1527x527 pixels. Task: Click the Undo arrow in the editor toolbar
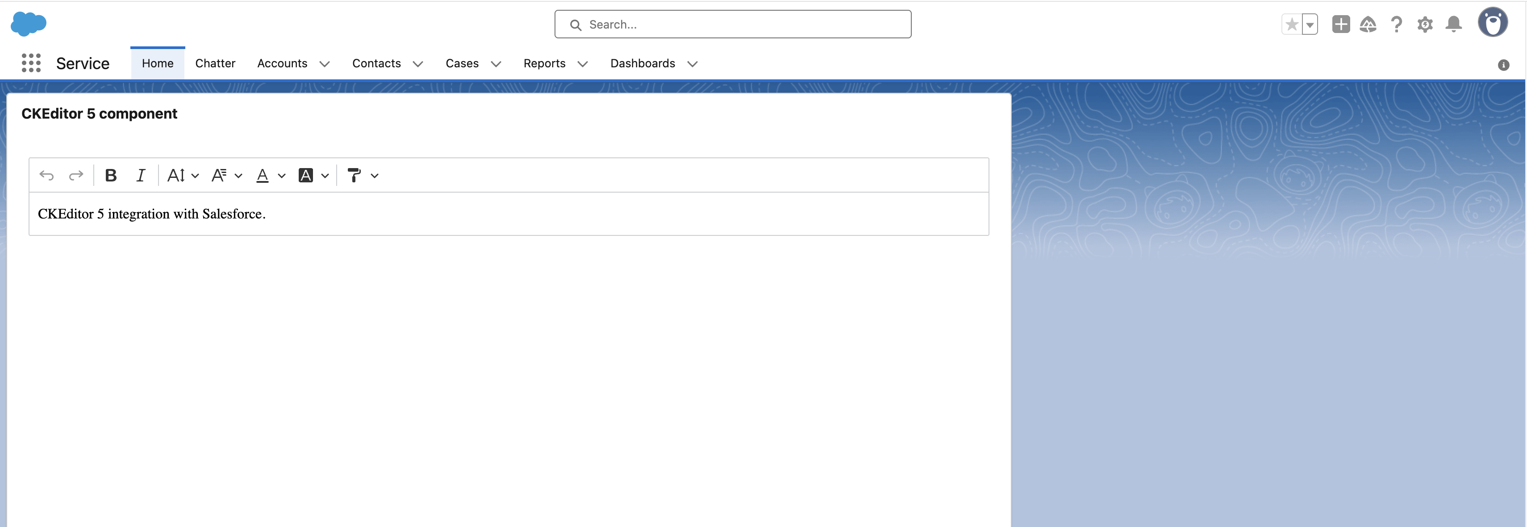coord(47,175)
